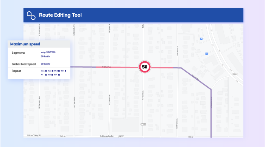Viewport: 265px width, 147px height.
Task: Click the CR 81 road shield
Action: pos(235,74)
